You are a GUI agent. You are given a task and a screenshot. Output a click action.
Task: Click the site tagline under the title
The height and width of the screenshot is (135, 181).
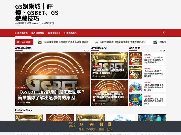34,23
